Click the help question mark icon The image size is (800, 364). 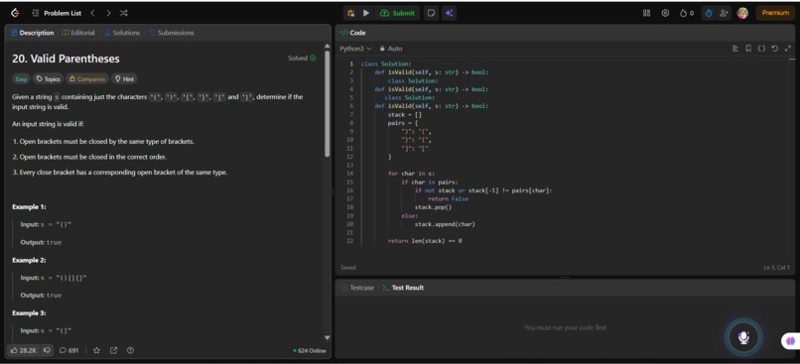click(131, 350)
